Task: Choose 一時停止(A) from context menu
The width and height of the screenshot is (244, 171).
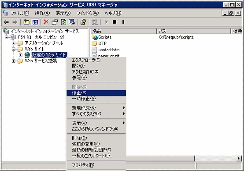Action: coord(96,99)
